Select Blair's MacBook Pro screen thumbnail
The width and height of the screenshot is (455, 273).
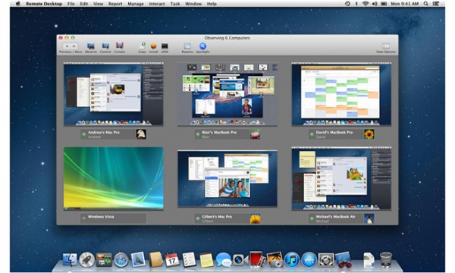(x=227, y=94)
